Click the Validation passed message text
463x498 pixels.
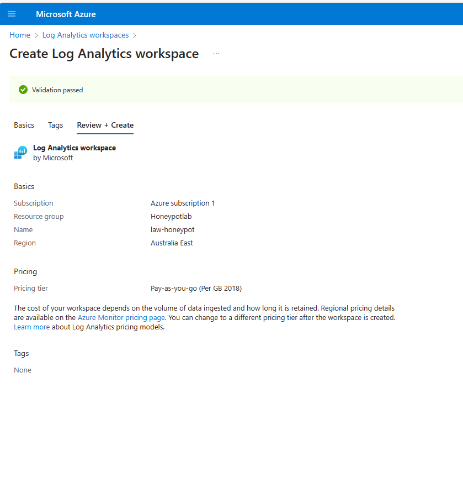tap(57, 90)
